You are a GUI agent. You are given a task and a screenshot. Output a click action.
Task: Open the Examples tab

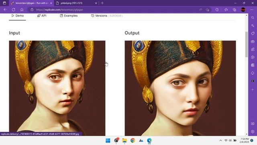point(69,16)
